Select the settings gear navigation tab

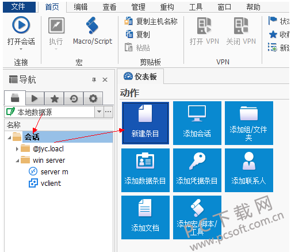(93, 98)
